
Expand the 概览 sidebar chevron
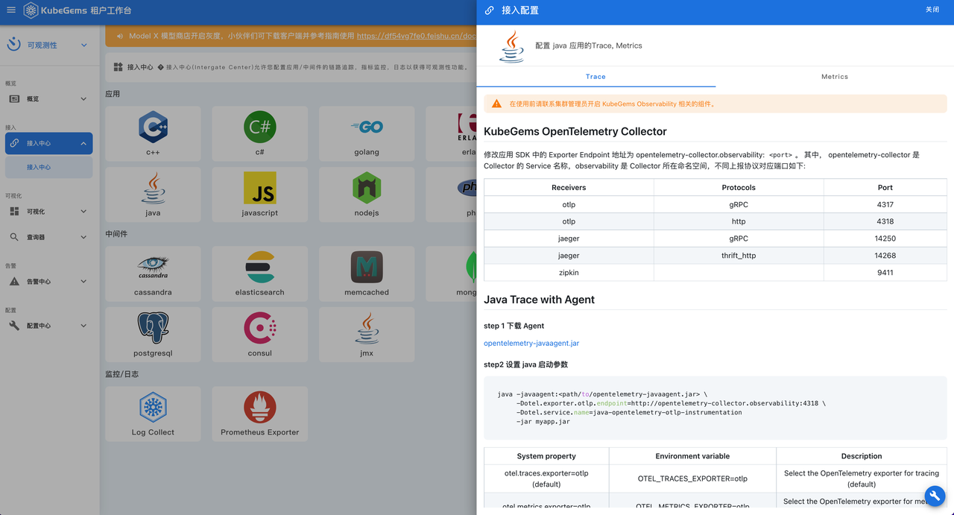[83, 98]
